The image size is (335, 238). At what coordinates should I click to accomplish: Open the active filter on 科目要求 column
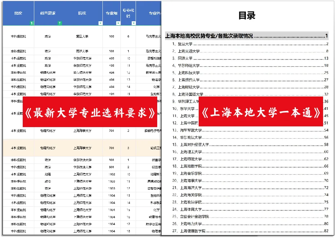click(x=60, y=23)
